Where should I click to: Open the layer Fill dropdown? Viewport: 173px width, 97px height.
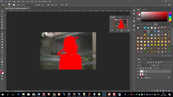pos(161,68)
